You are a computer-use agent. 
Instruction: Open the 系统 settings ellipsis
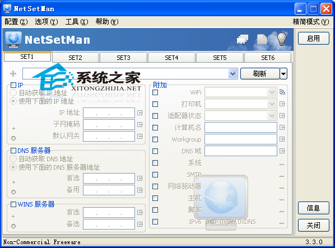pos(282,165)
